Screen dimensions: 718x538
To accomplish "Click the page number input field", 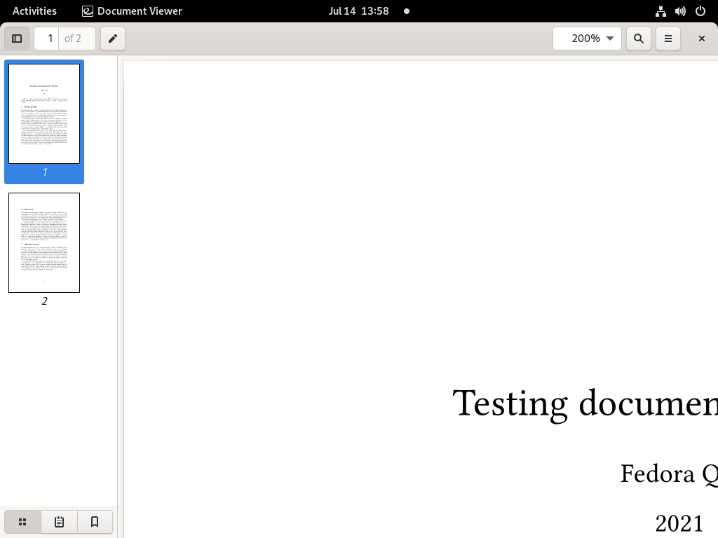I will [47, 39].
